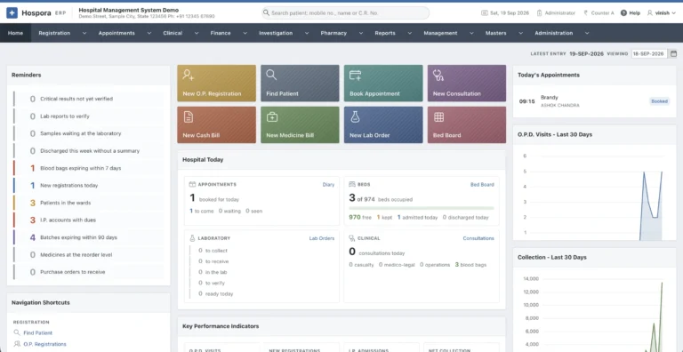Click the Booked status badge
The image size is (683, 352).
point(660,101)
